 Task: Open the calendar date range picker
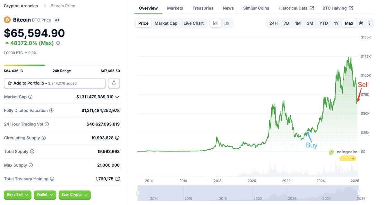pyautogui.click(x=361, y=23)
